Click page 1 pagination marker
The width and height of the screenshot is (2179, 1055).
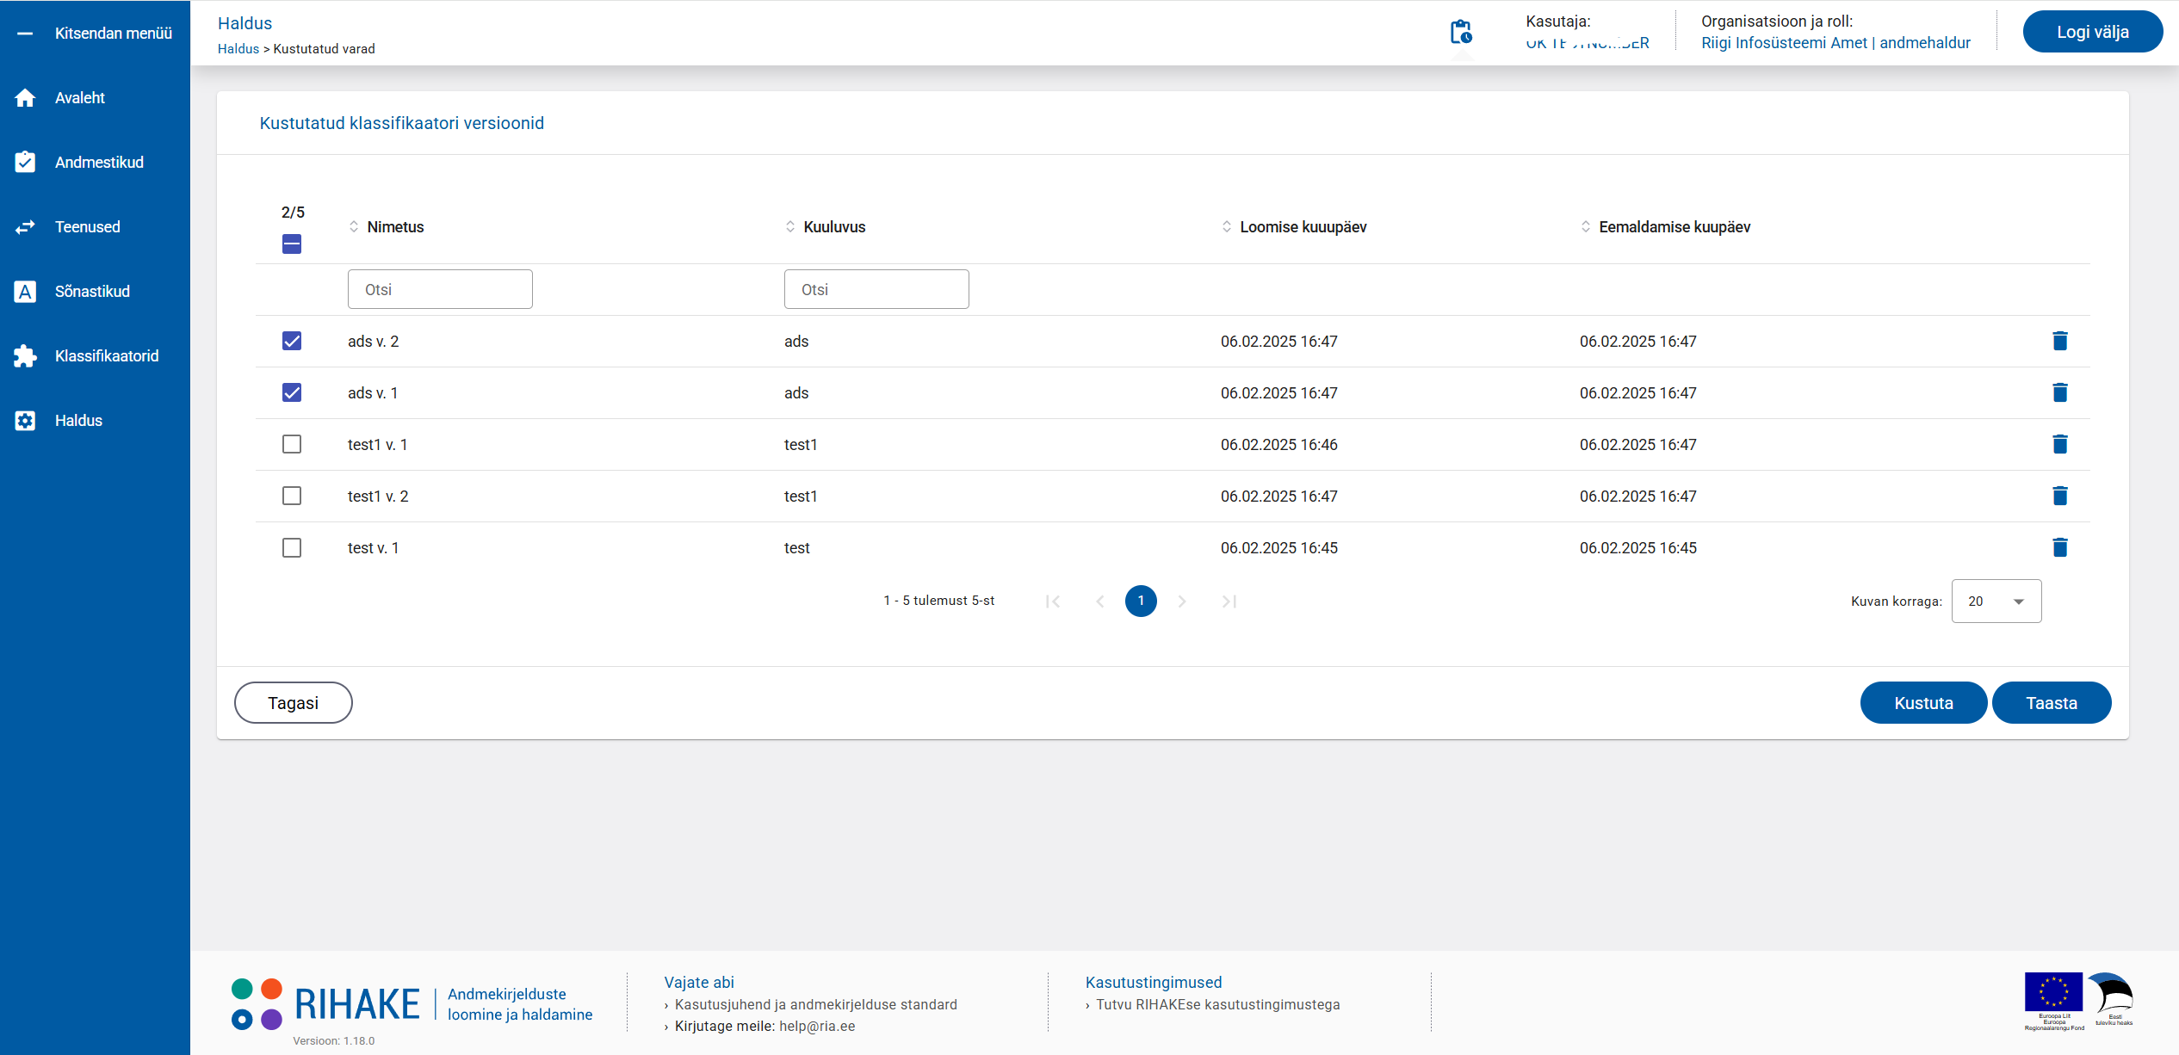(1141, 601)
